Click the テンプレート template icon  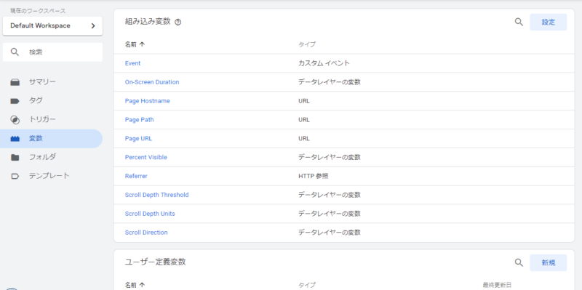pos(15,176)
